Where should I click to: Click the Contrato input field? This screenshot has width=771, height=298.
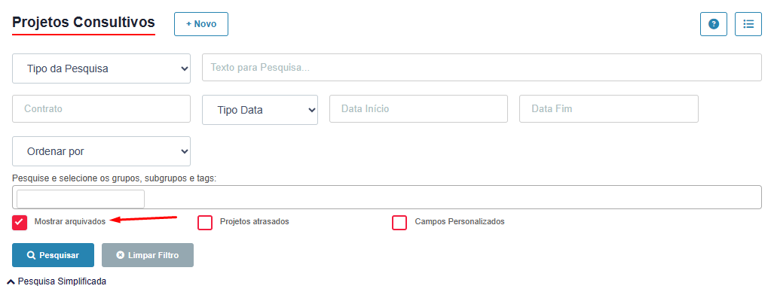click(101, 108)
